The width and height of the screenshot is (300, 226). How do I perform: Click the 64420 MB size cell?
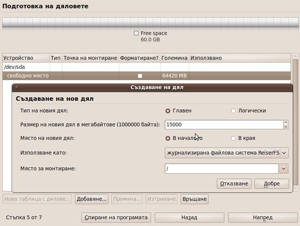point(175,76)
